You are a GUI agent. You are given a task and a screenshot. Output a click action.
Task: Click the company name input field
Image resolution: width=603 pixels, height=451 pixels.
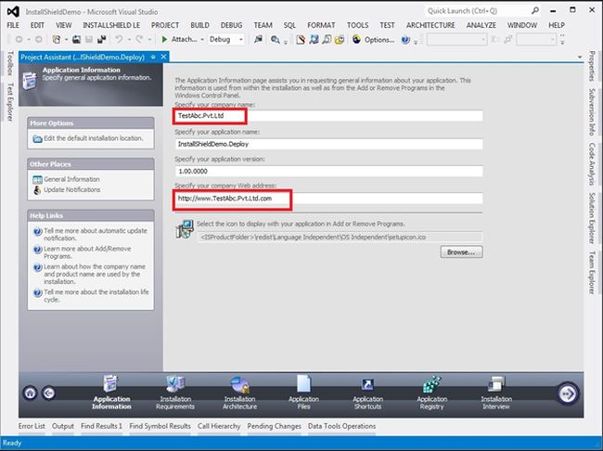pos(328,116)
